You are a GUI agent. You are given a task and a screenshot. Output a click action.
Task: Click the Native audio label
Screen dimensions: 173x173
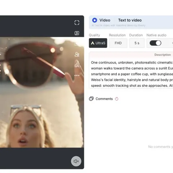[156, 35]
